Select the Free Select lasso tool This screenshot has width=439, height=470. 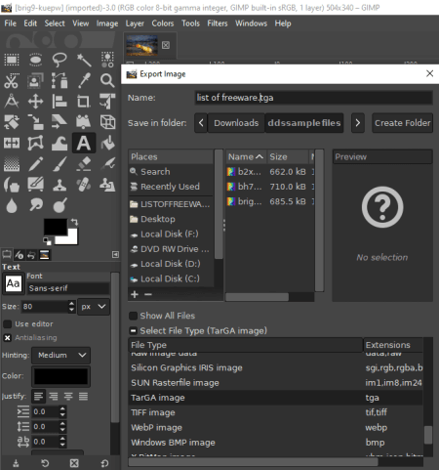pos(60,60)
